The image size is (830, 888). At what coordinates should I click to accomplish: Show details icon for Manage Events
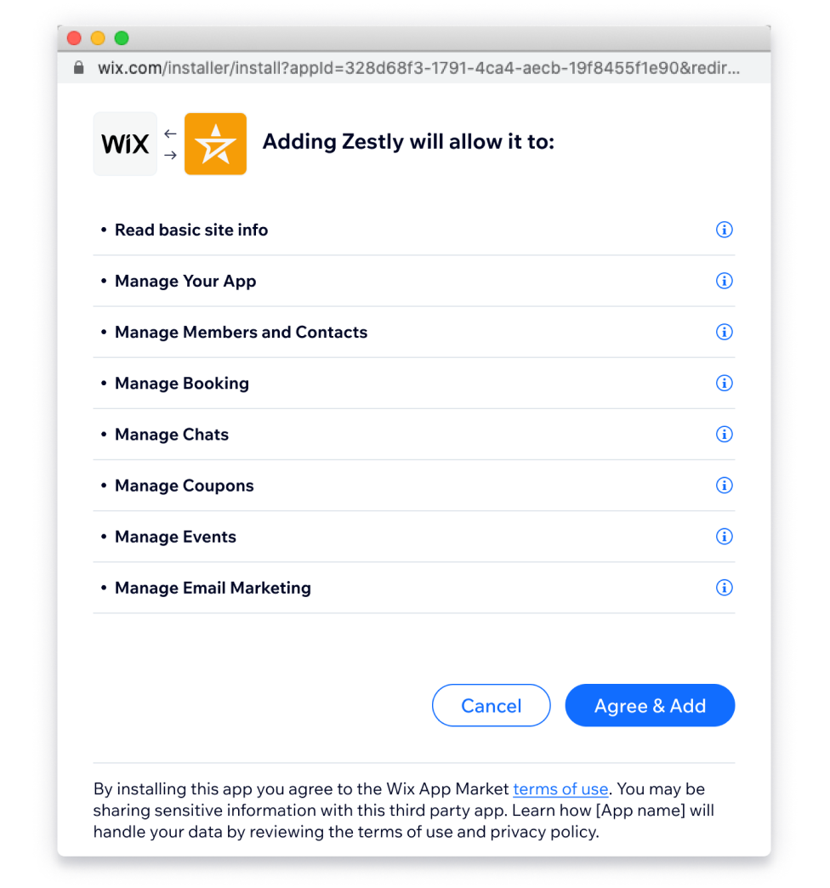coord(725,536)
